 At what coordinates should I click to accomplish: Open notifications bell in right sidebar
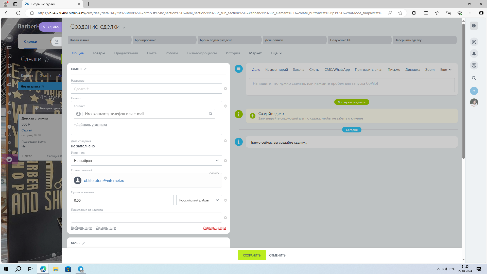click(474, 54)
